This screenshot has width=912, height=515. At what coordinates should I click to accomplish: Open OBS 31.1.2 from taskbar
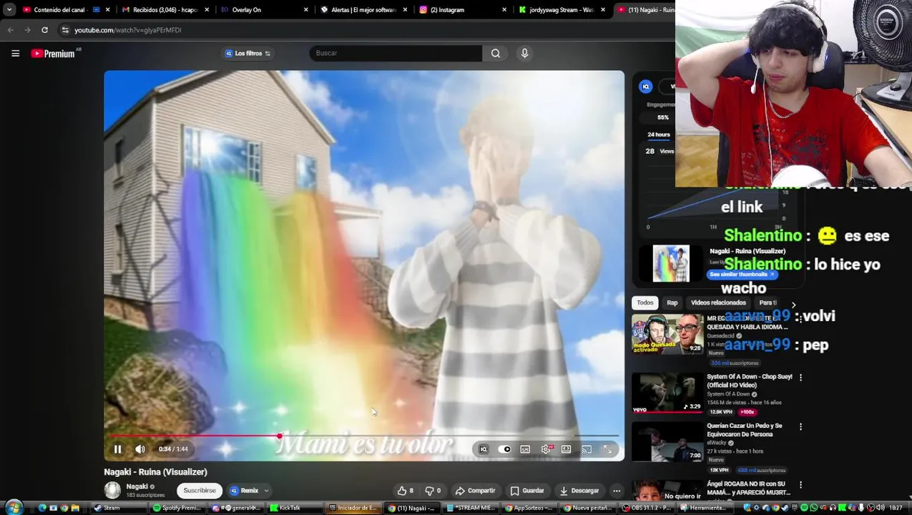click(x=646, y=508)
